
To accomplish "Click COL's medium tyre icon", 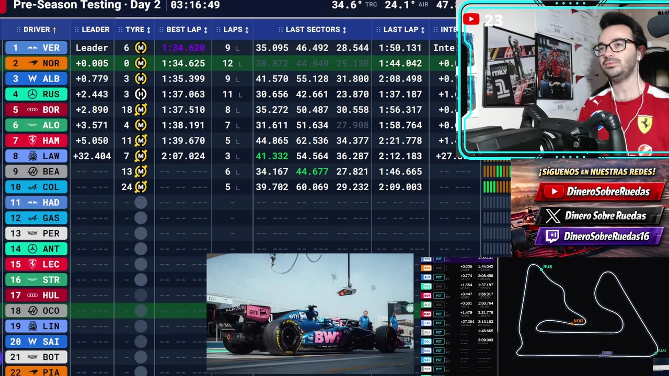I will pos(141,187).
